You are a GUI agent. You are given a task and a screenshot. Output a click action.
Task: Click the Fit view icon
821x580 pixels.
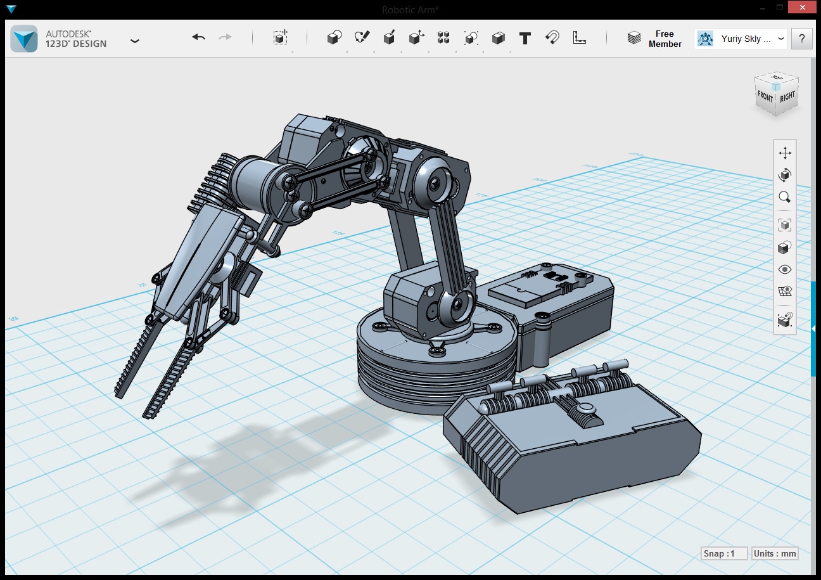coord(785,225)
